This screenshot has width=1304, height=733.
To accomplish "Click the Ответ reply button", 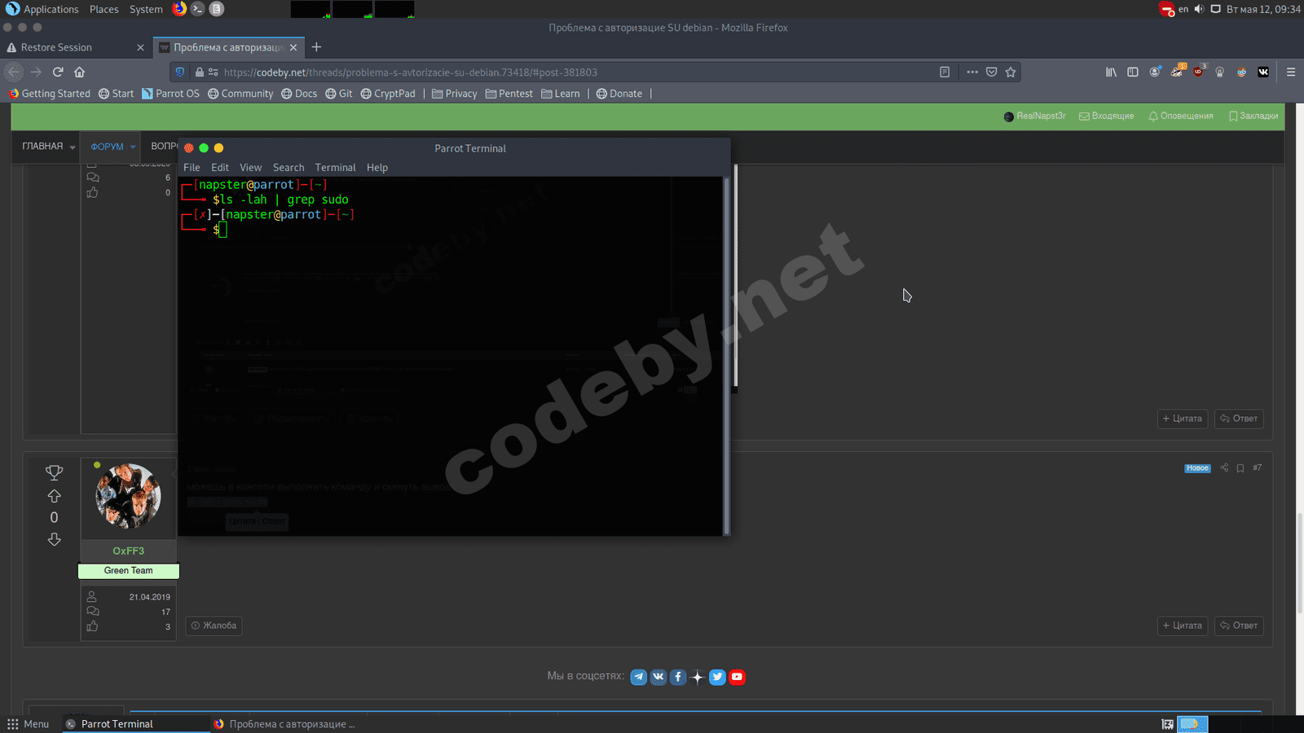I will tap(1238, 625).
